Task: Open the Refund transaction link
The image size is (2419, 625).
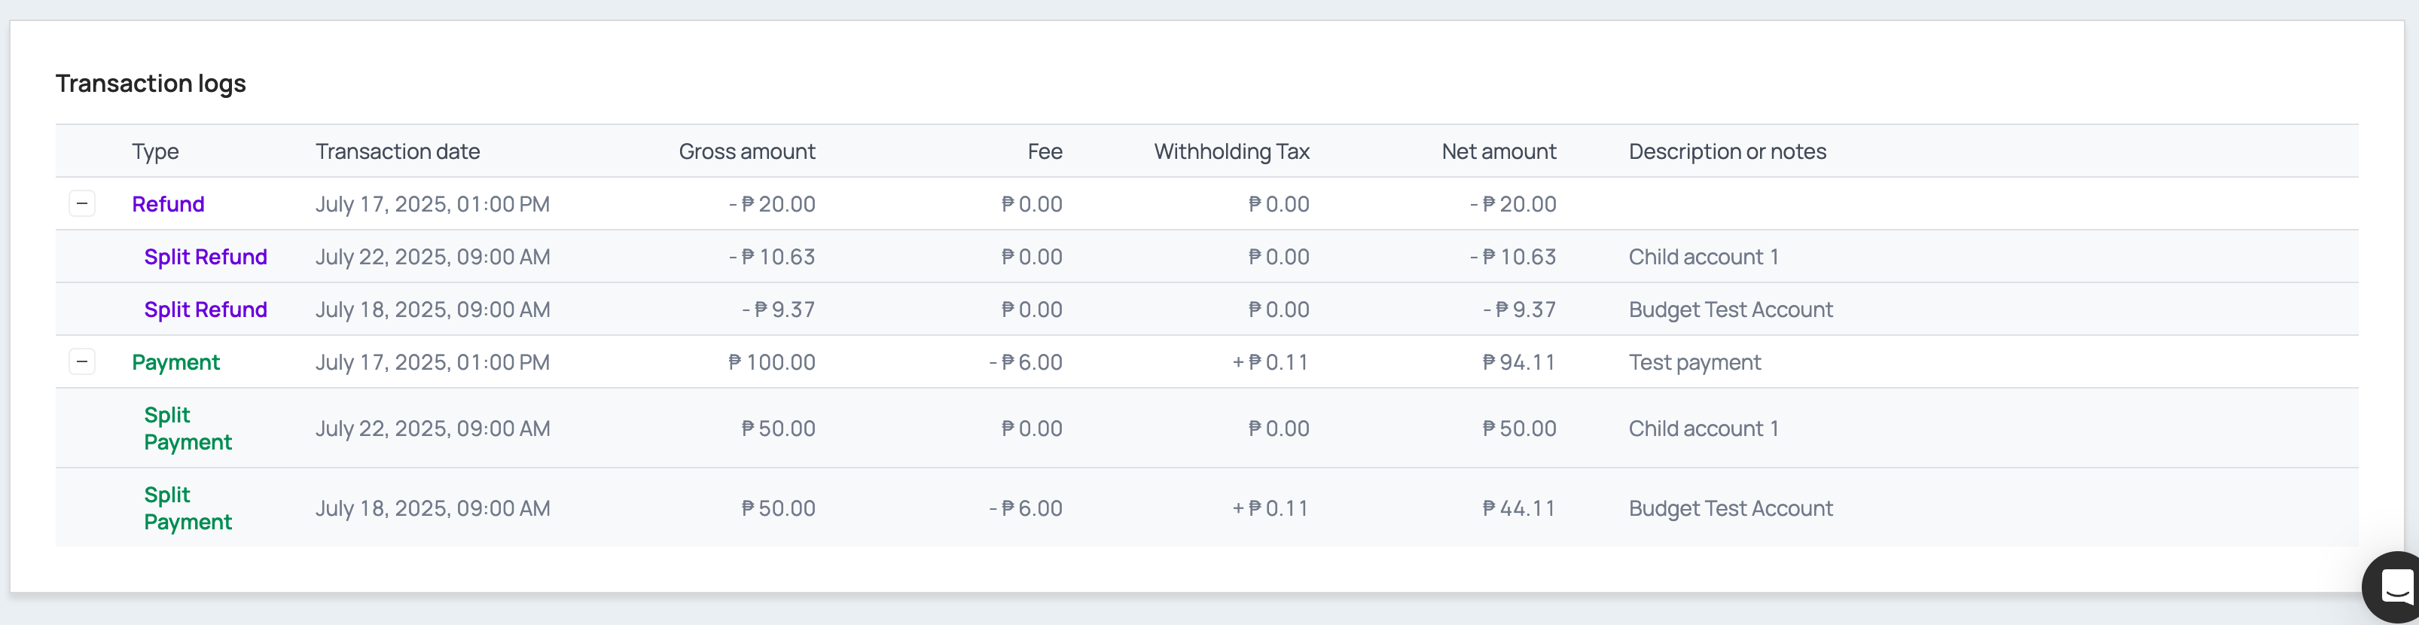Action: 168,203
